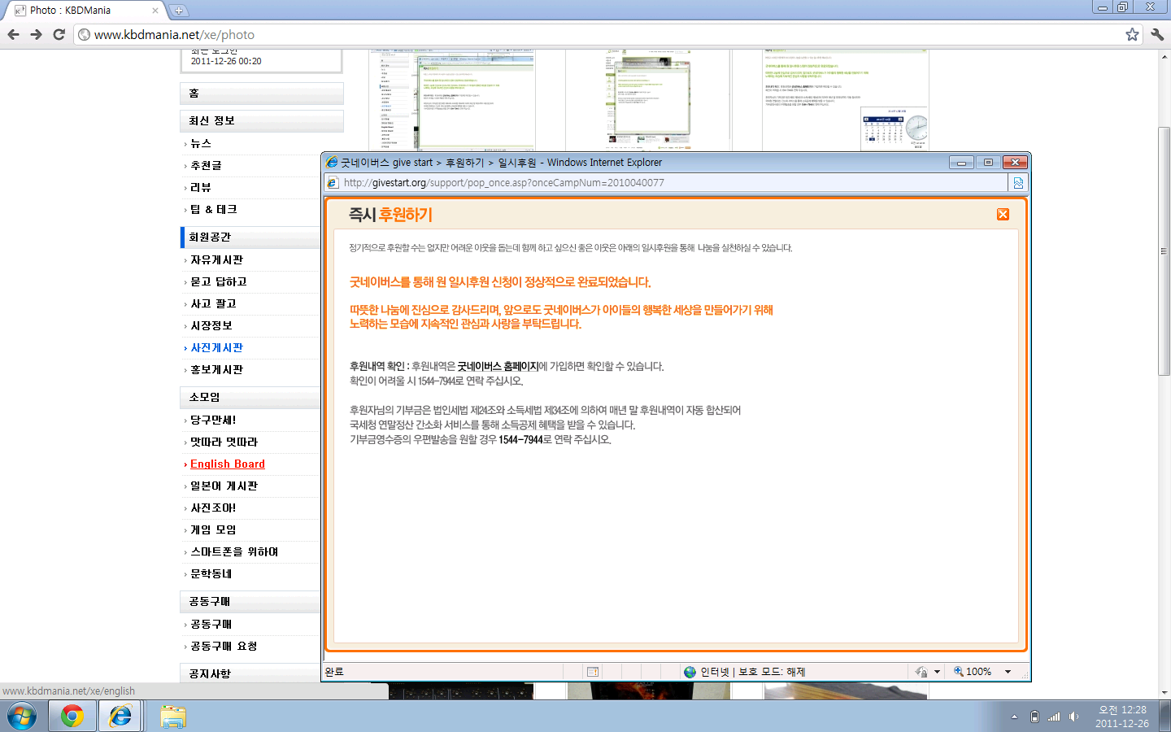Open the Windows Start menu
The height and width of the screenshot is (732, 1171).
click(x=22, y=717)
